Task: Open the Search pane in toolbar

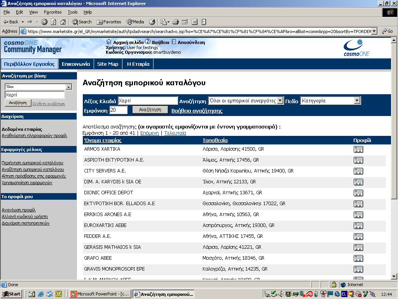Action: 82,22
